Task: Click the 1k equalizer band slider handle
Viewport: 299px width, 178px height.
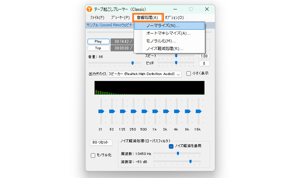Action: tap(155, 111)
